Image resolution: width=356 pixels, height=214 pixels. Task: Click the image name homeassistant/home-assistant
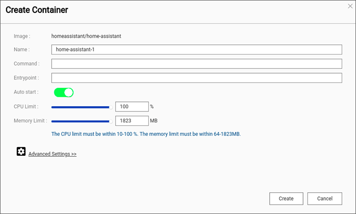86,36
